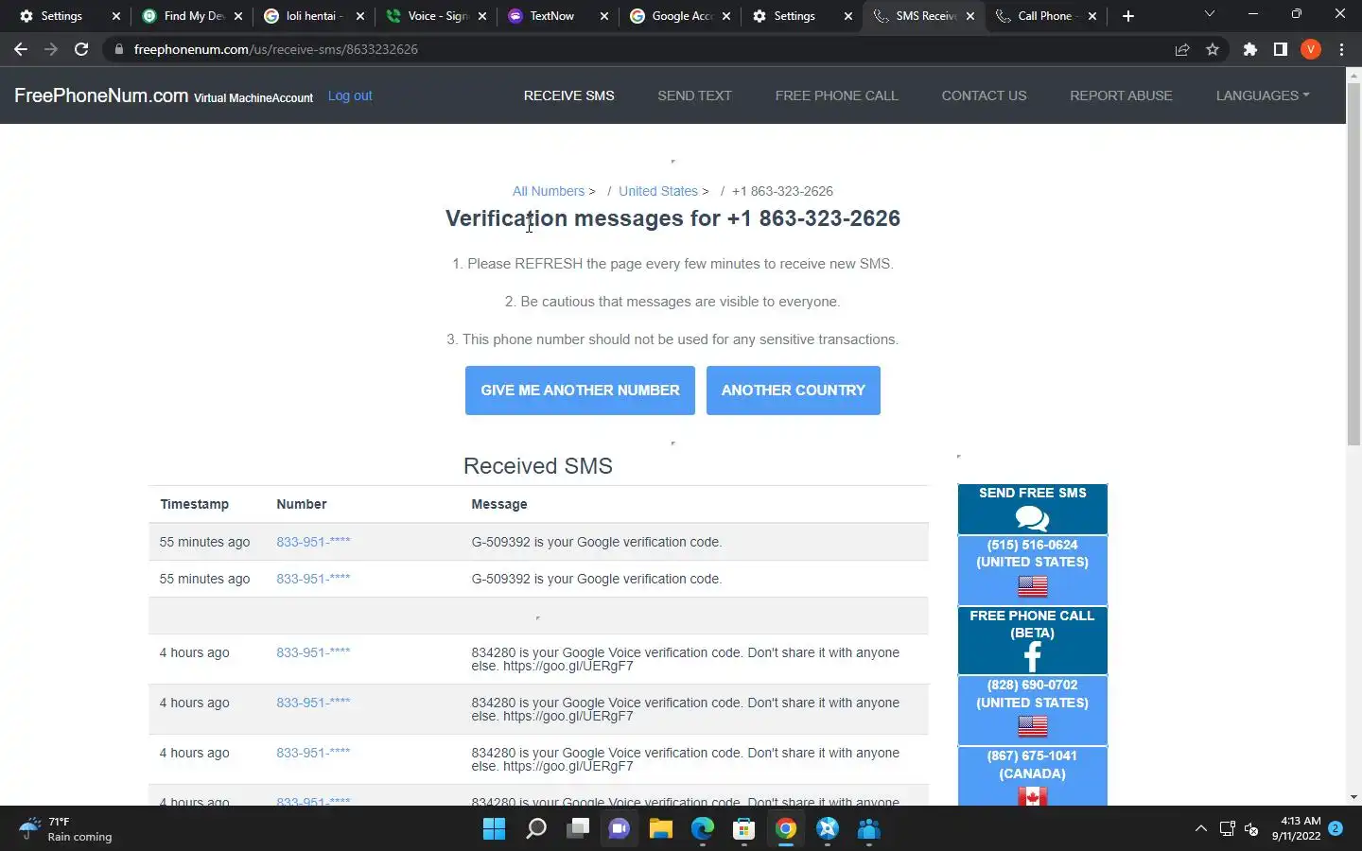
Task: Expand the LANGUAGES dropdown
Action: [x=1263, y=96]
